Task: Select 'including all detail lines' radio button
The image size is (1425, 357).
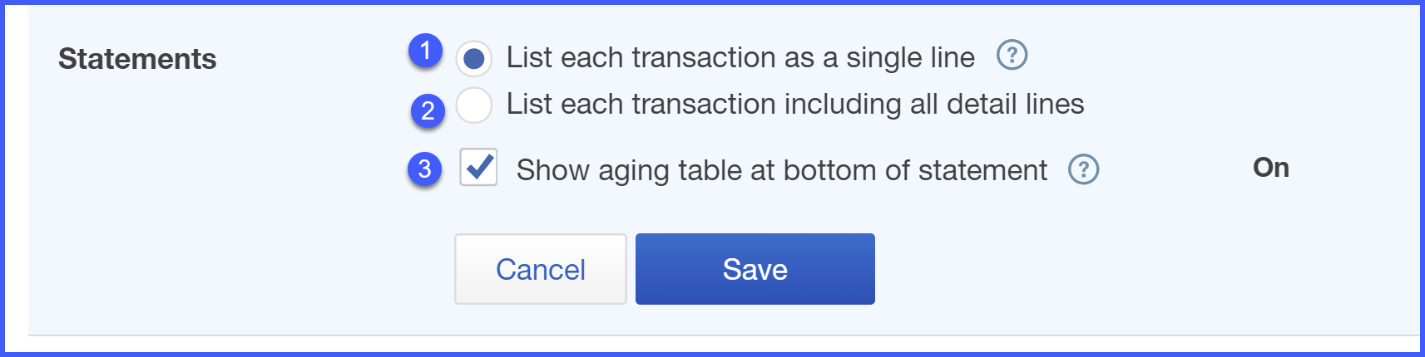Action: pos(473,105)
